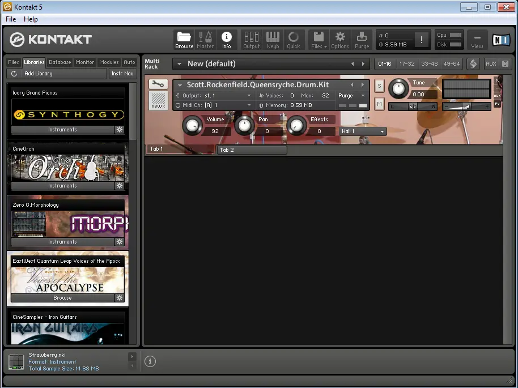518x388 pixels.
Task: Expand the instrument name dropdown arrow
Action: pos(180,85)
